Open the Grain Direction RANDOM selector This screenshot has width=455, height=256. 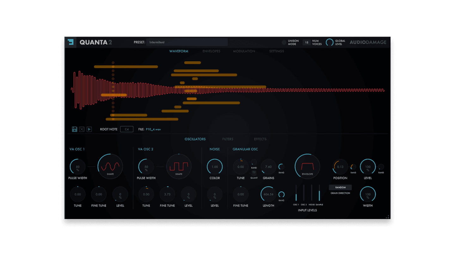pos(340,187)
